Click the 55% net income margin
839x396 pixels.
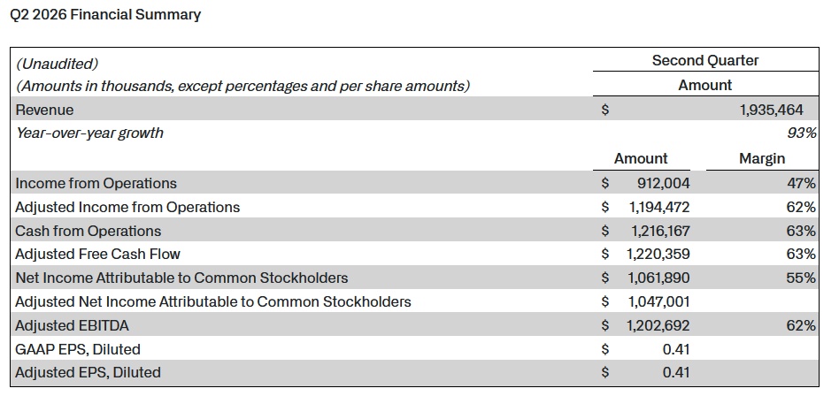point(801,278)
